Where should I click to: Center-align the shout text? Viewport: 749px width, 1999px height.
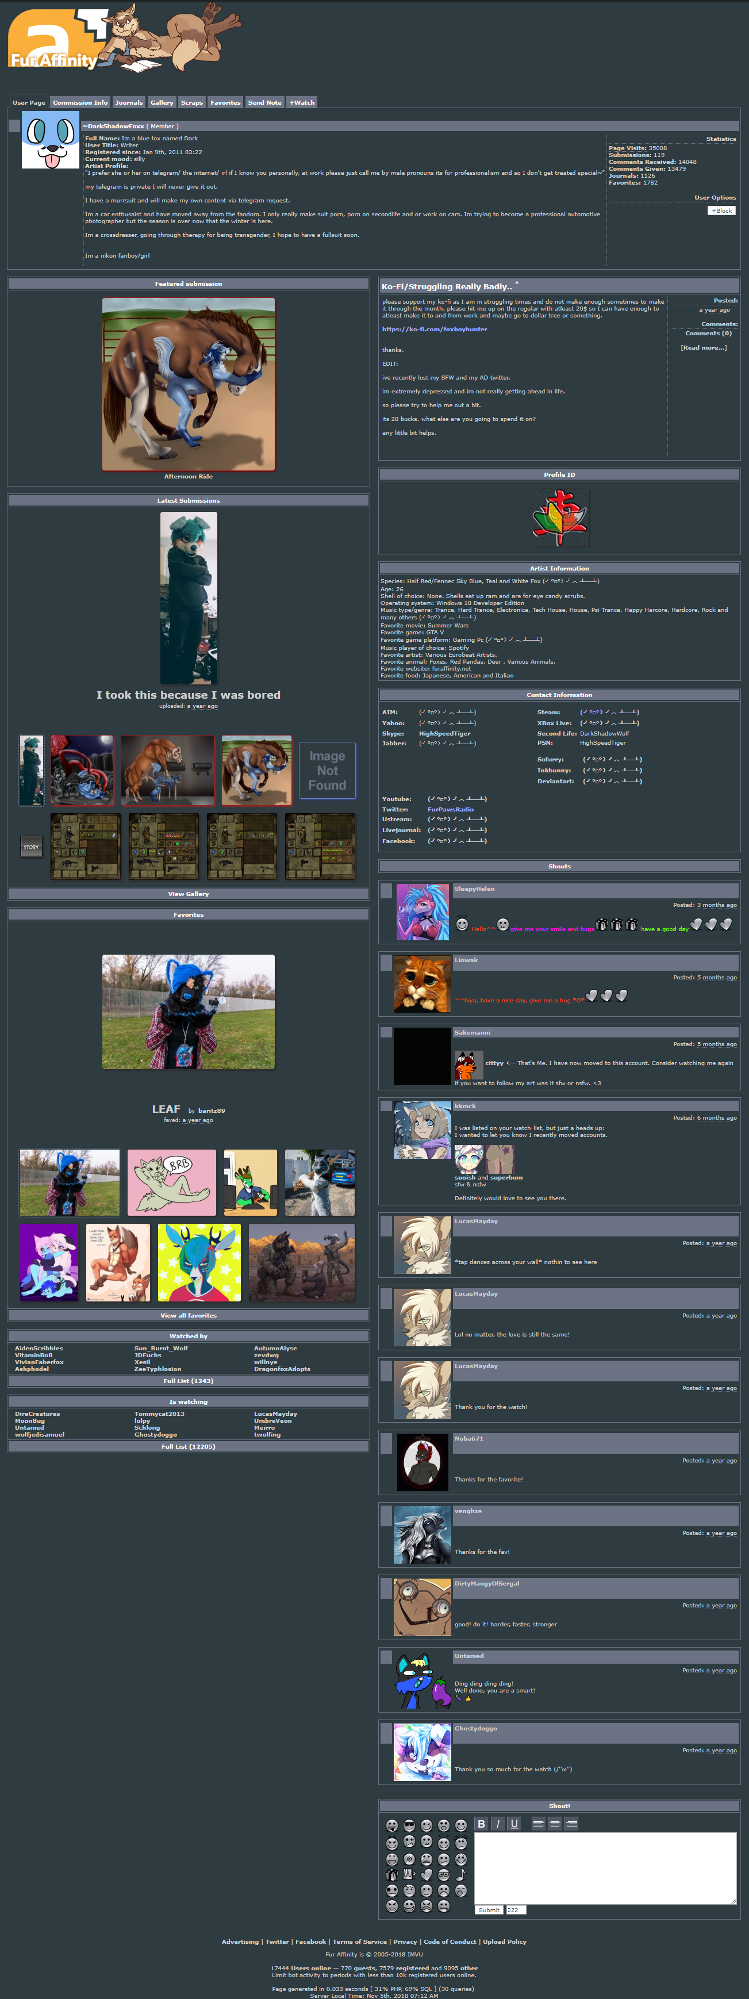(x=555, y=1824)
